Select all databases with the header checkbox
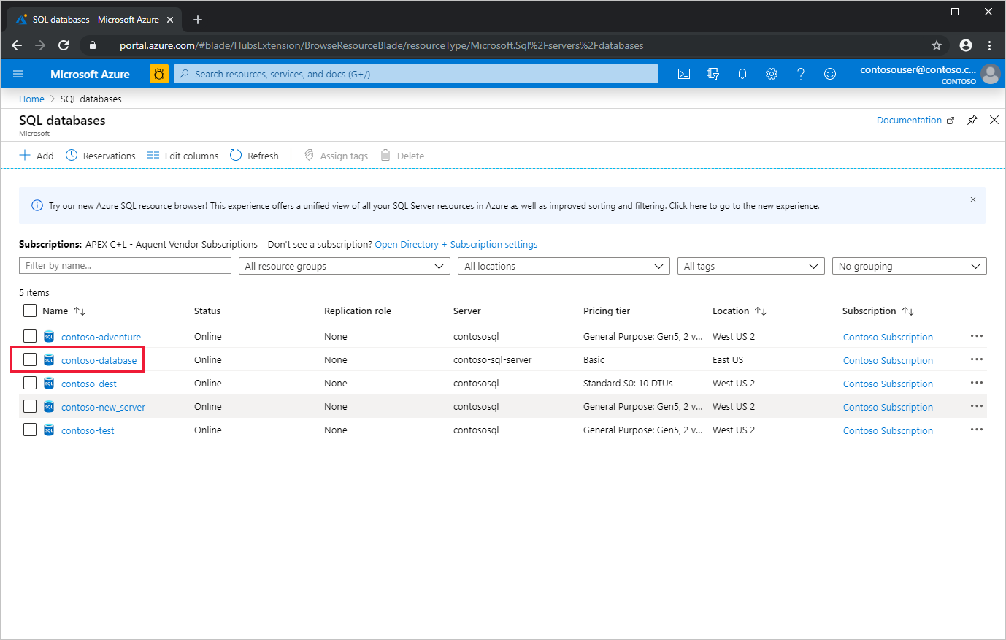1006x640 pixels. 29,310
